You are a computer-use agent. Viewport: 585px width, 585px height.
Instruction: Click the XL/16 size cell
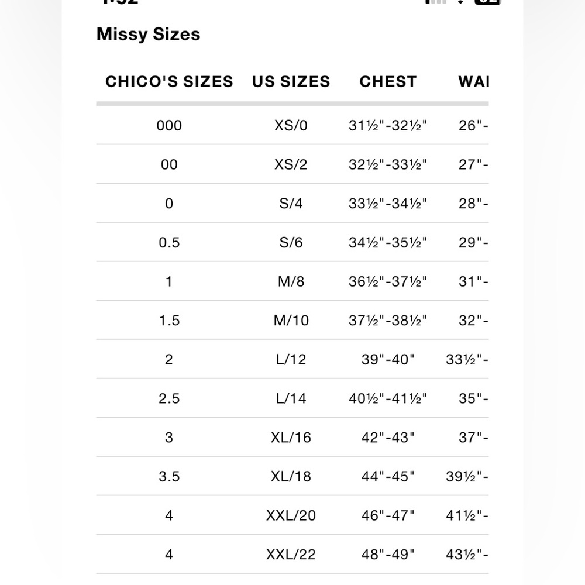(291, 437)
